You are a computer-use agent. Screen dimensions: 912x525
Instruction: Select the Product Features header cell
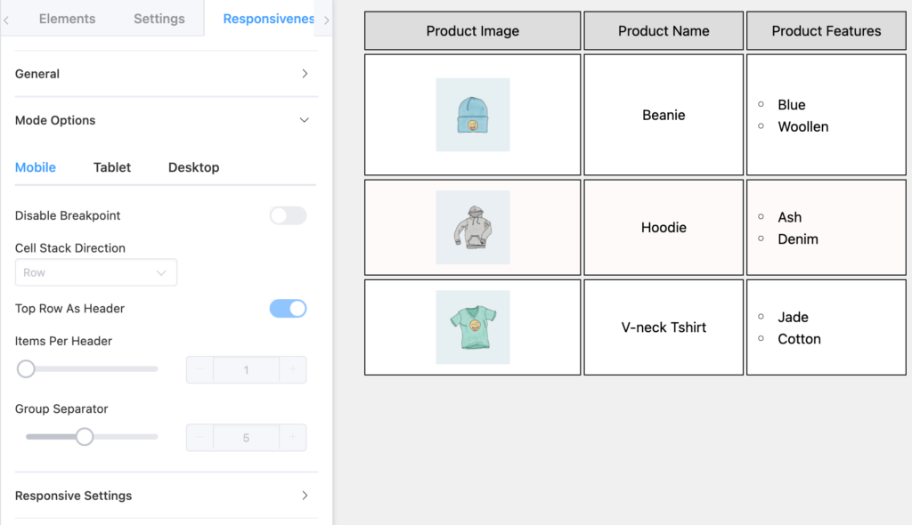[x=826, y=31]
